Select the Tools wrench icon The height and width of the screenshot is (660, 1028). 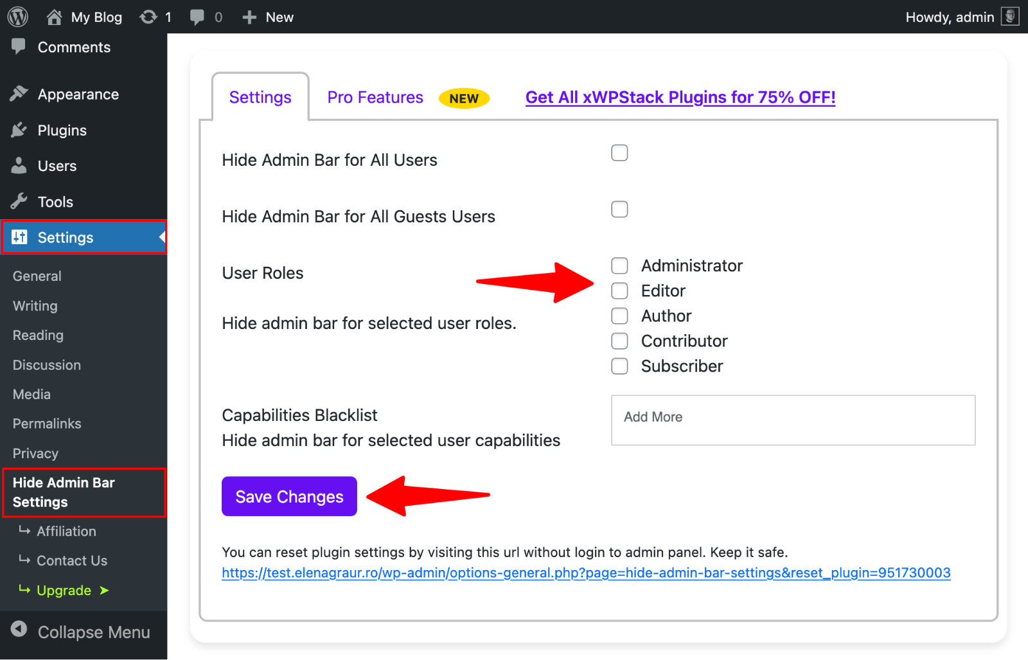tap(19, 201)
